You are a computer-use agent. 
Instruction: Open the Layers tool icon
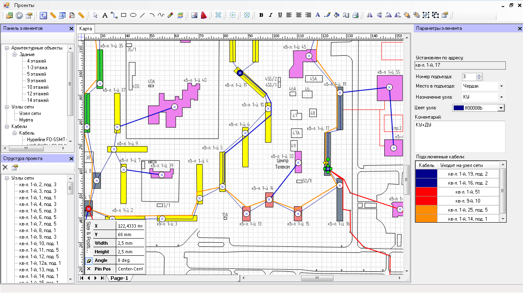180,15
